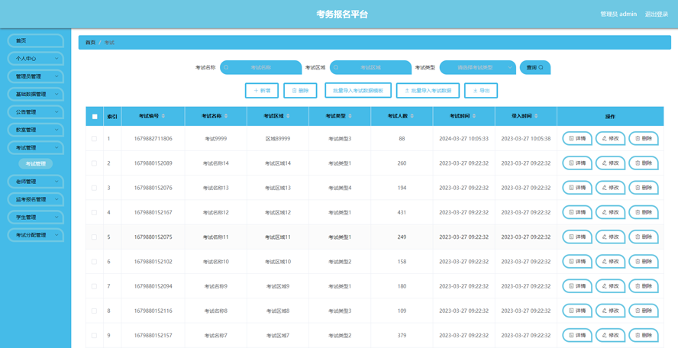Click 删除 for 考试名称14 row
Screen dimensions: 678x348
[x=644, y=163]
